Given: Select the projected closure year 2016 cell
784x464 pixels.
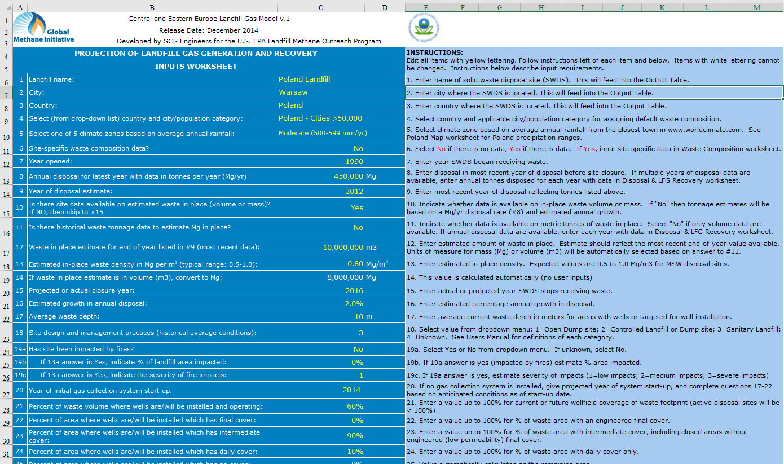Looking at the screenshot, I should point(354,291).
